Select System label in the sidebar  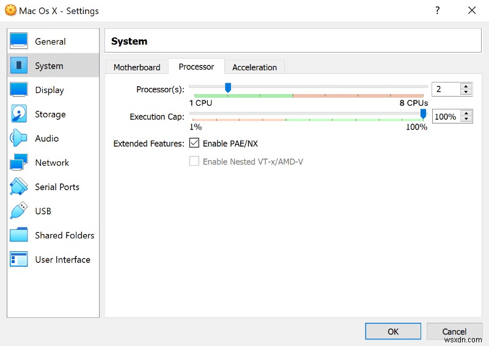pyautogui.click(x=49, y=66)
